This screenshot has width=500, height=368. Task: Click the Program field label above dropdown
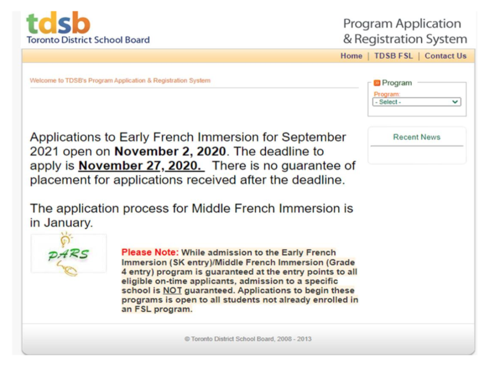[x=387, y=94]
